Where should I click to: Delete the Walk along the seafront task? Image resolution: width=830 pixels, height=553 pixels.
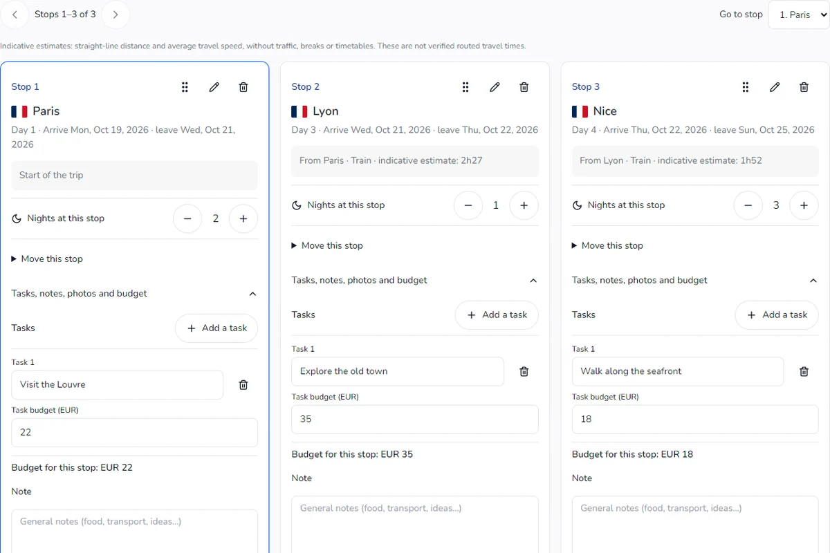pyautogui.click(x=804, y=372)
